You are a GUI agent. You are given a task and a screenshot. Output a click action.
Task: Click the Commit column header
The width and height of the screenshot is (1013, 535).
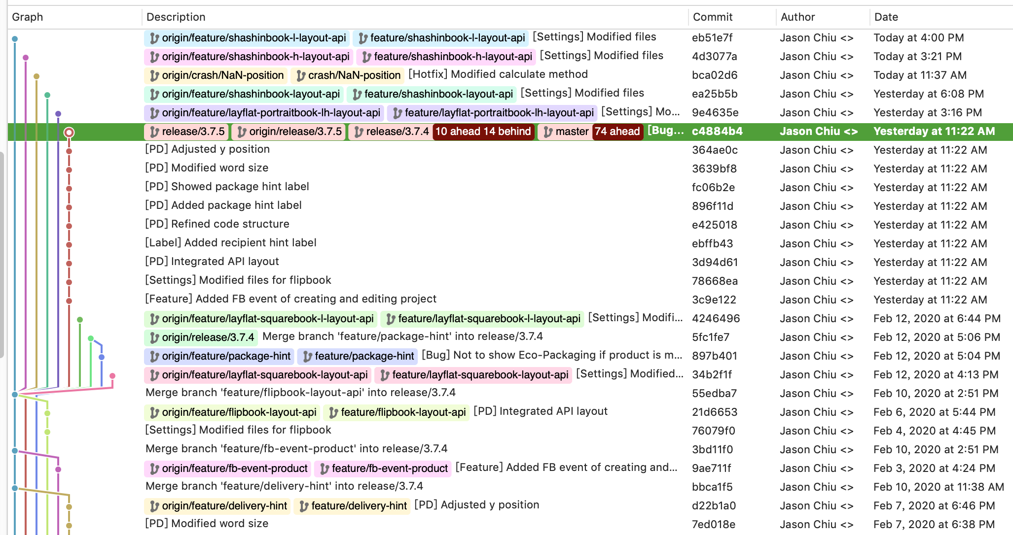coord(712,17)
